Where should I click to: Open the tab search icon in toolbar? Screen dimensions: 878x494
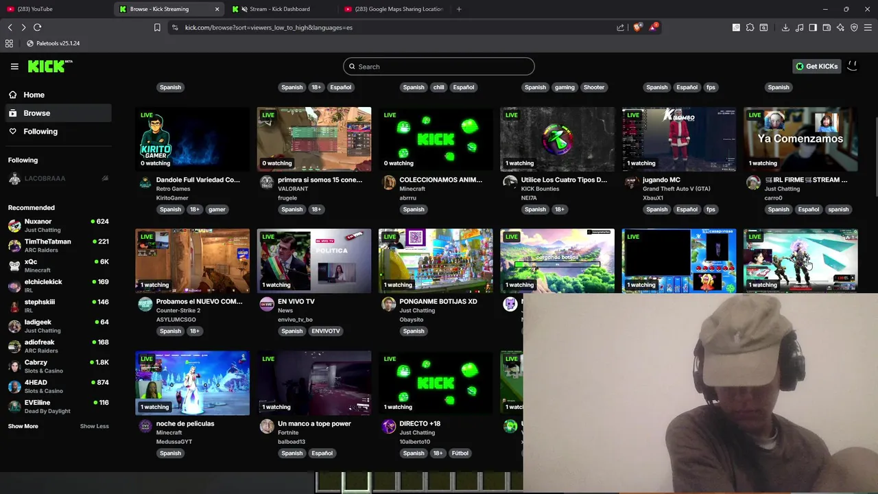(x=763, y=27)
